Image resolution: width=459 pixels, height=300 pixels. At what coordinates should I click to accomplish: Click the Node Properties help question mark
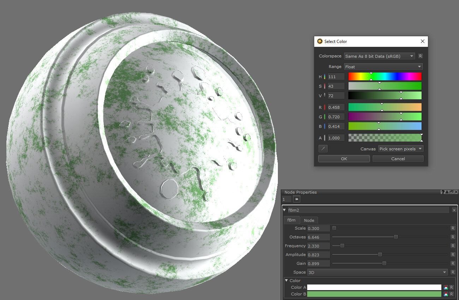(x=442, y=192)
